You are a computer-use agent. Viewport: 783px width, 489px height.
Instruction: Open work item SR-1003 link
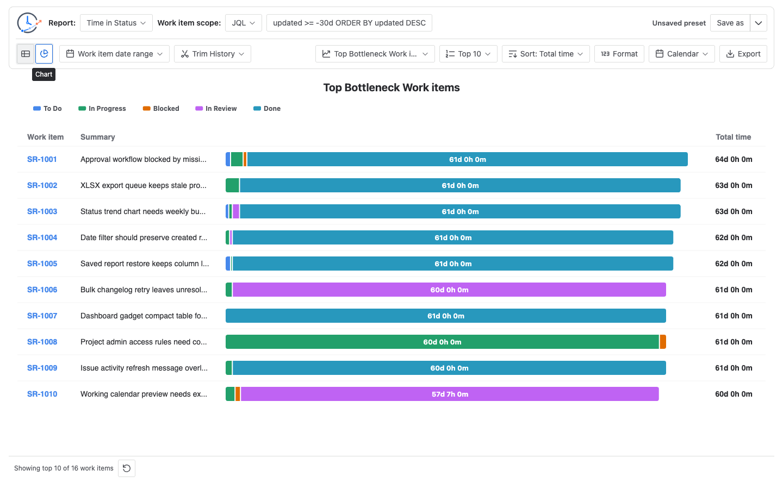point(42,211)
